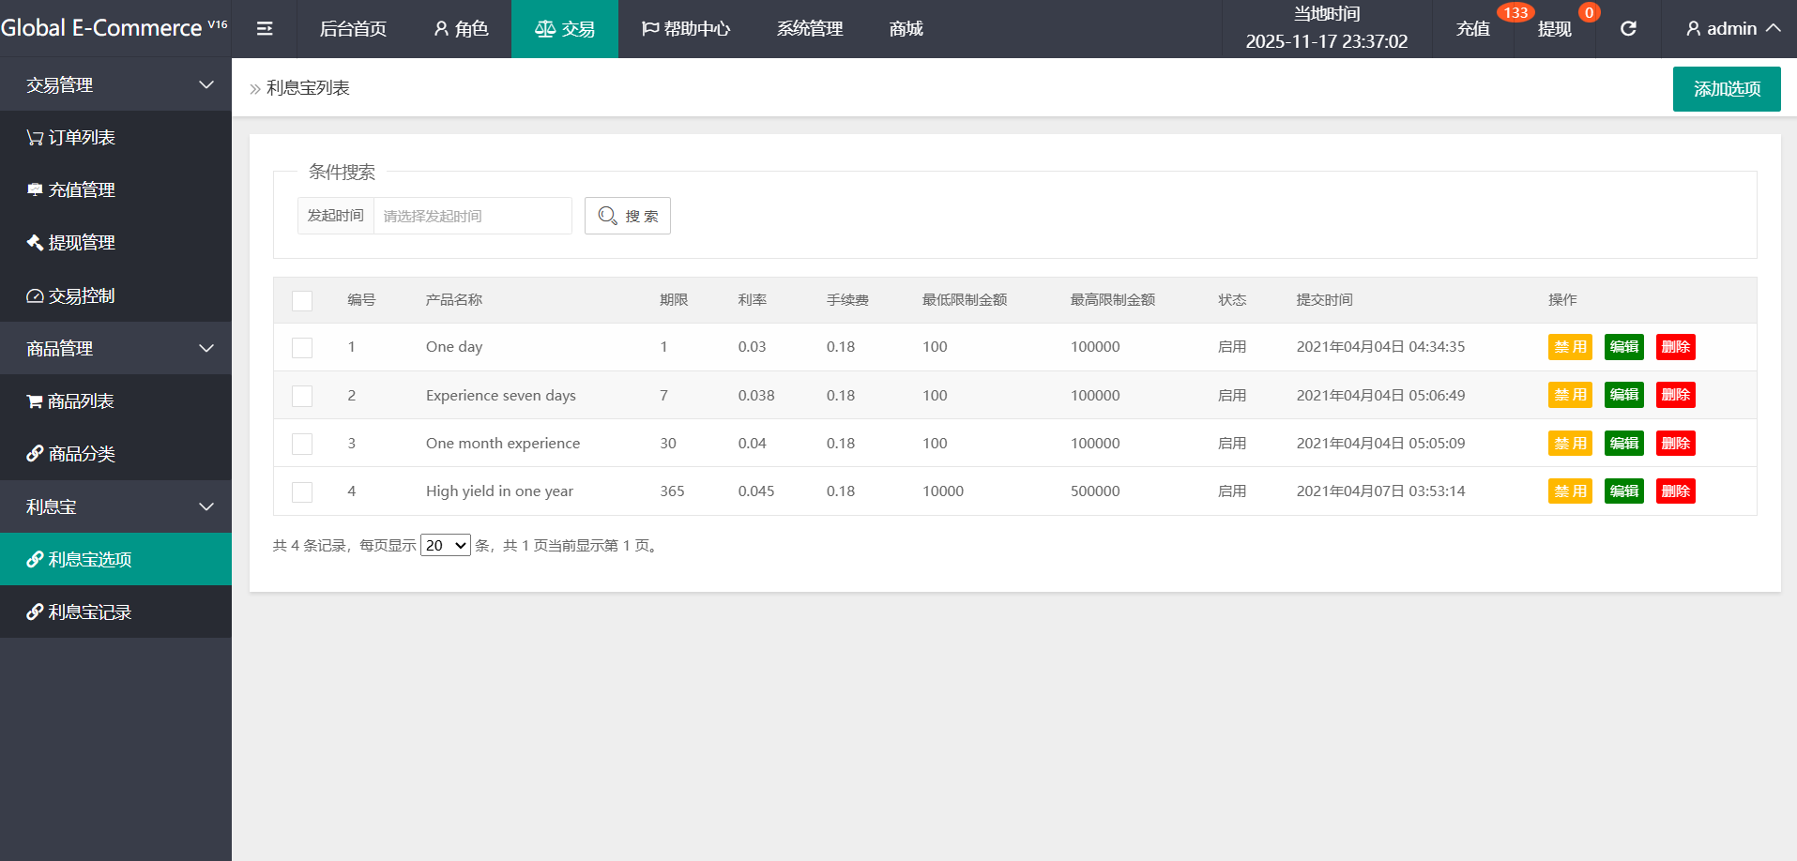Click the refresh icon in top bar
This screenshot has height=861, width=1797.
(x=1628, y=29)
